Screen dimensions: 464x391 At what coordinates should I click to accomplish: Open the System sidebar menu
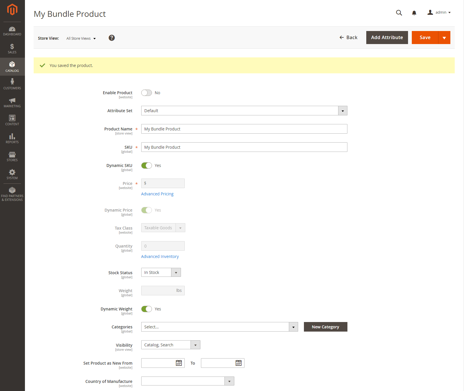pyautogui.click(x=12, y=174)
